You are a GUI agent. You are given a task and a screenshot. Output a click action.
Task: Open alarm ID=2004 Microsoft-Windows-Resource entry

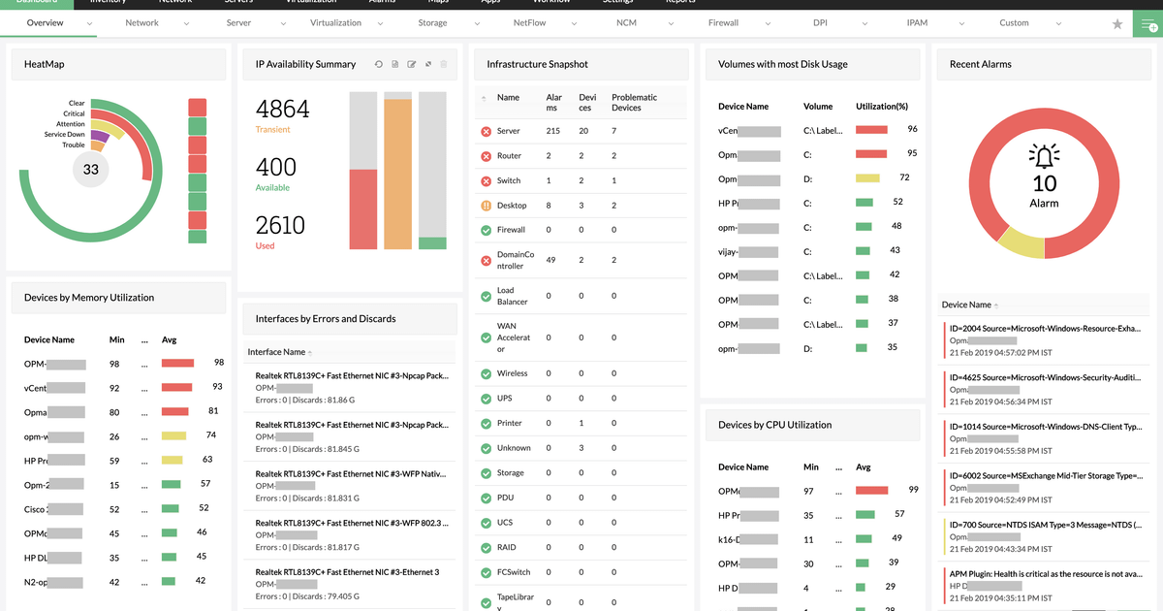tap(1045, 340)
